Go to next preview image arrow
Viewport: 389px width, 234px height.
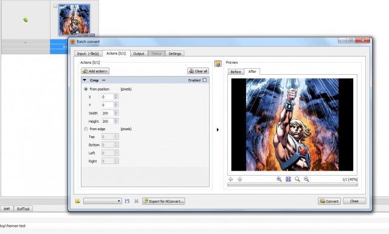pos(239,179)
